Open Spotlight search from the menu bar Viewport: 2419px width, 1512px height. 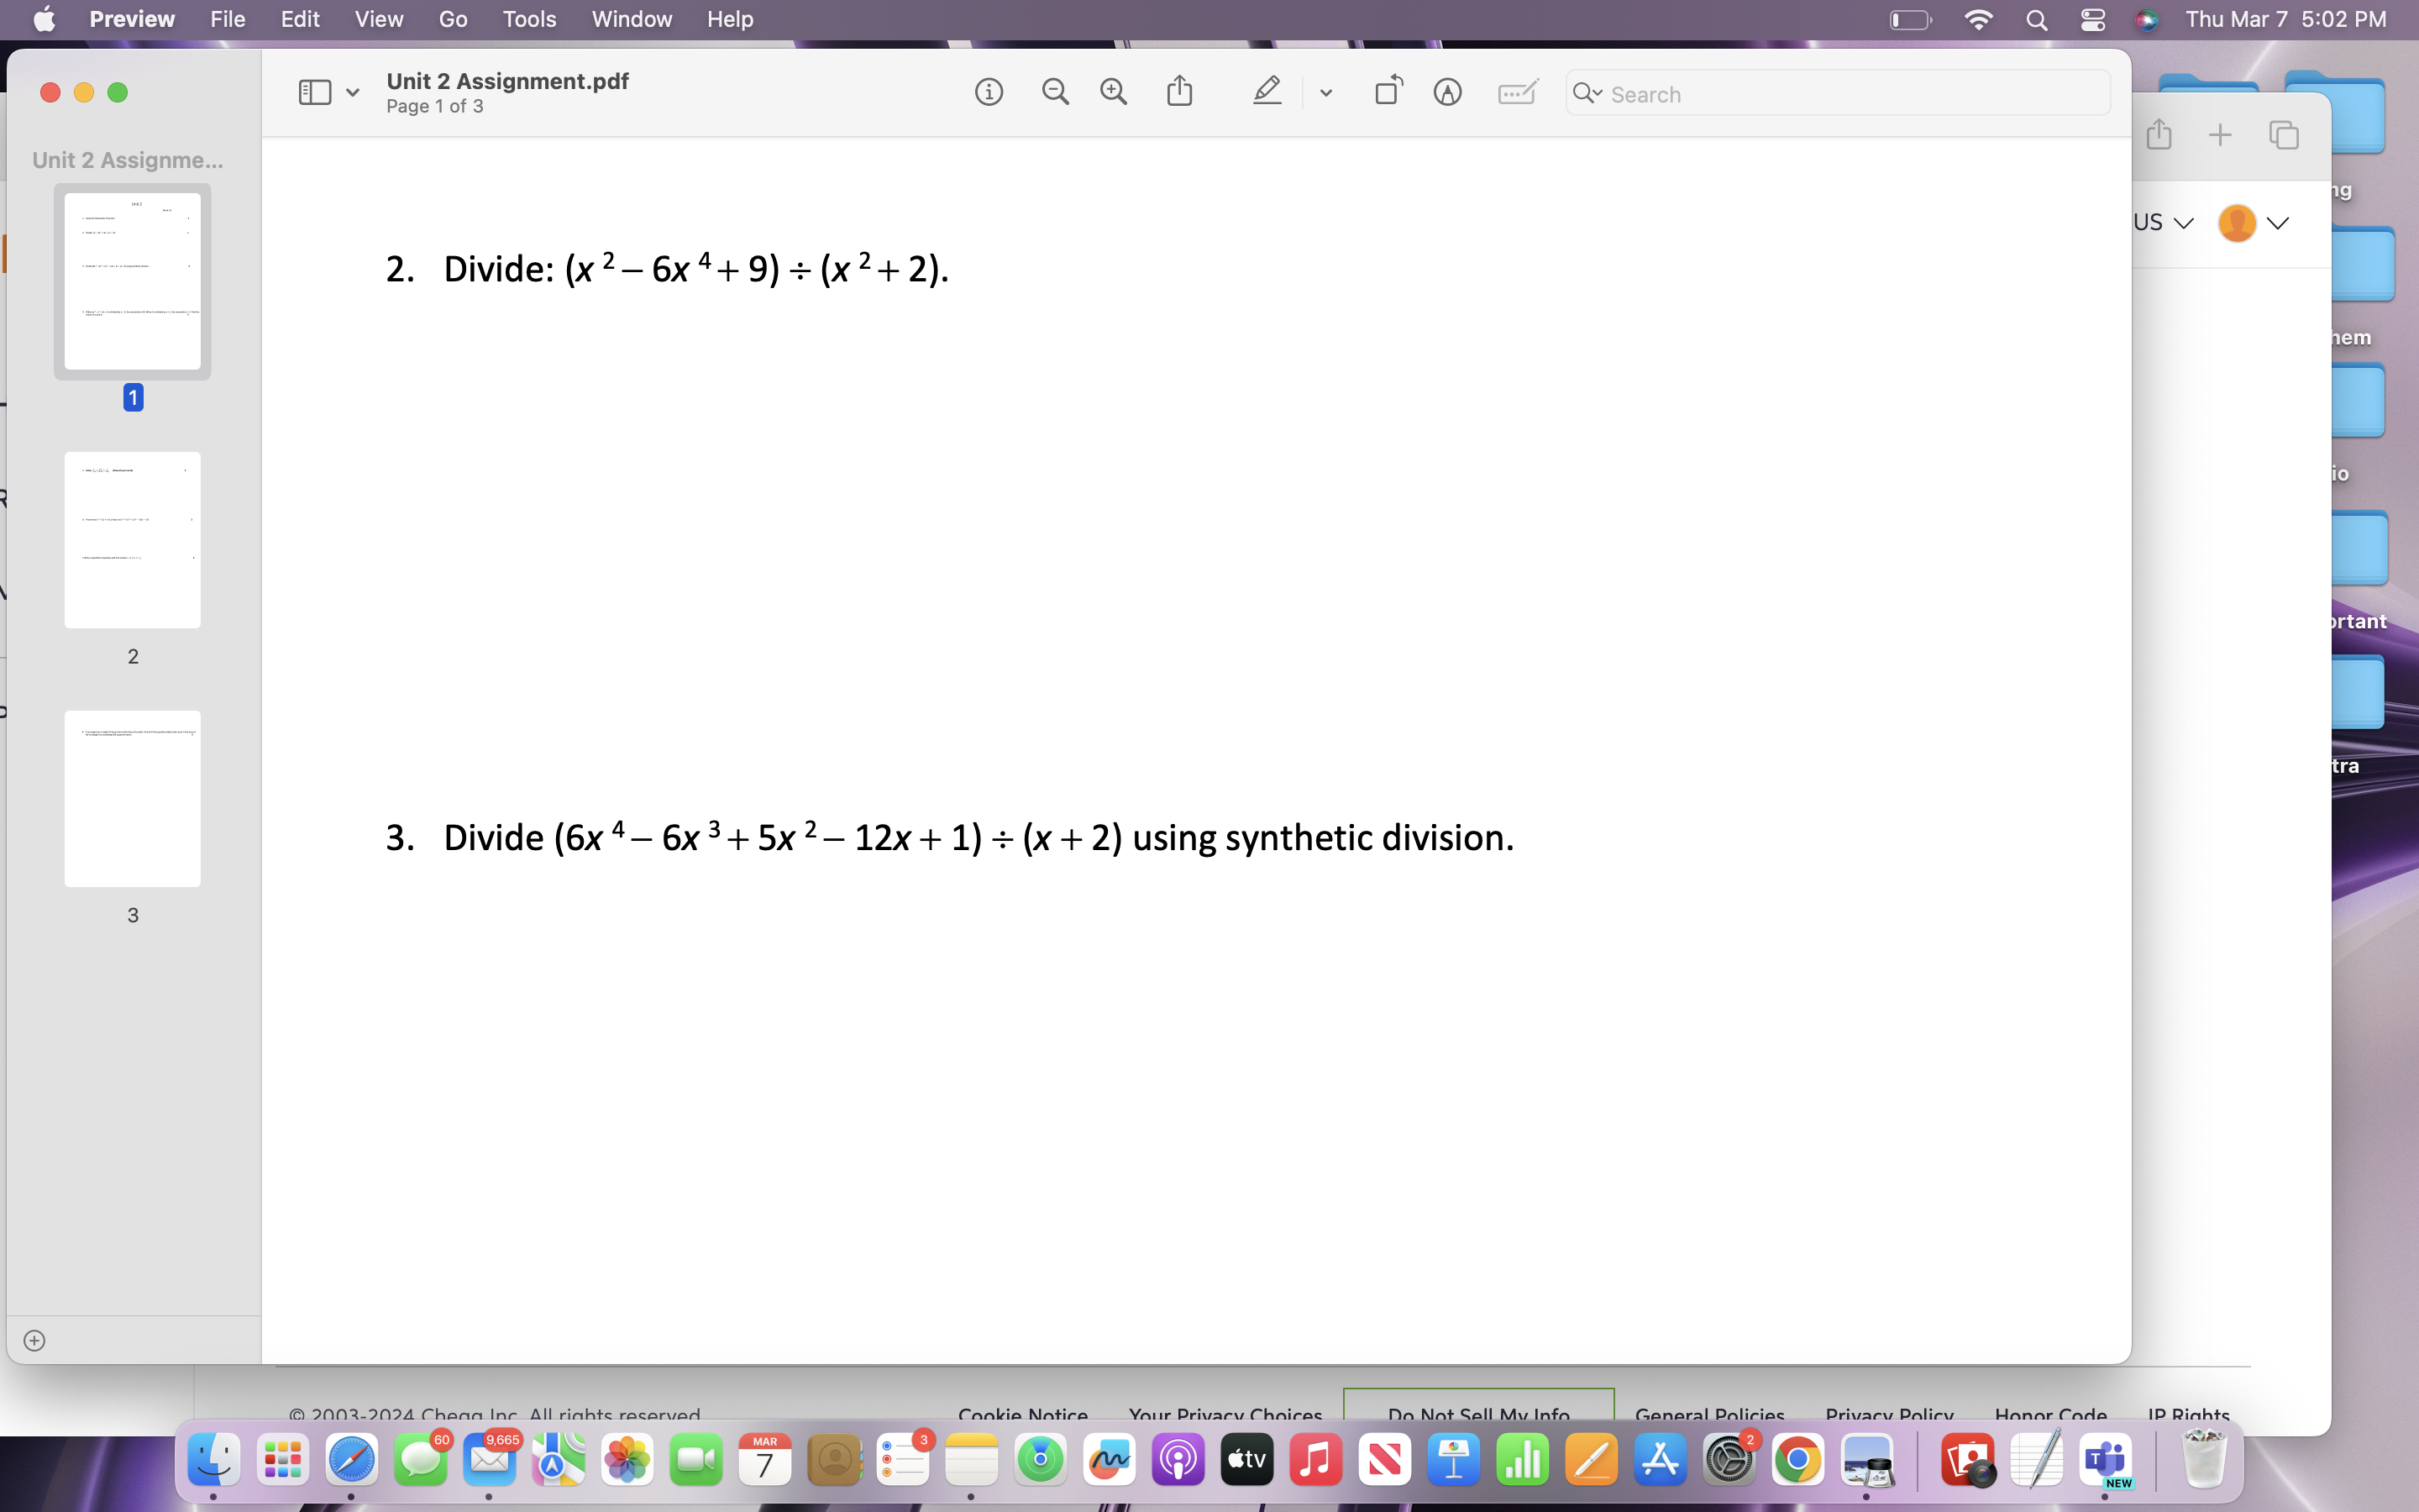2037,19
